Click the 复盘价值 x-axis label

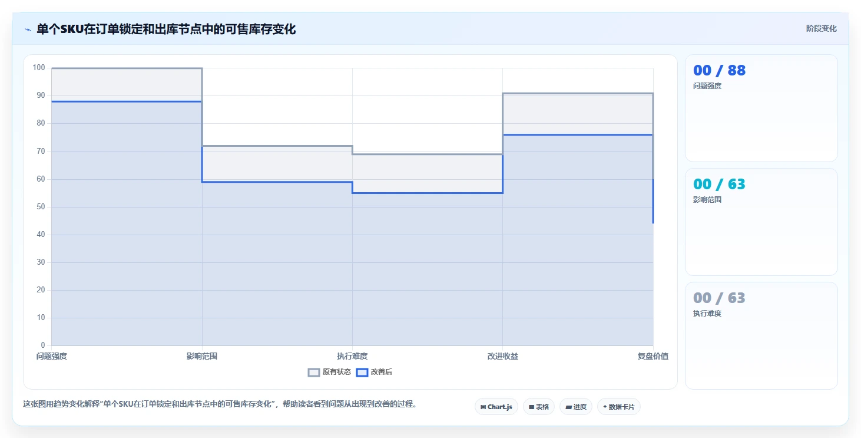pyautogui.click(x=653, y=356)
